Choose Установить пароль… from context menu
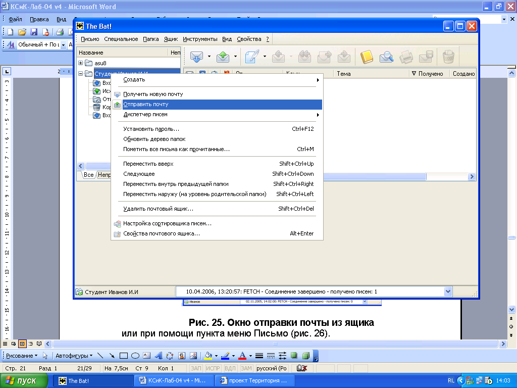This screenshot has width=517, height=388. (x=217, y=129)
